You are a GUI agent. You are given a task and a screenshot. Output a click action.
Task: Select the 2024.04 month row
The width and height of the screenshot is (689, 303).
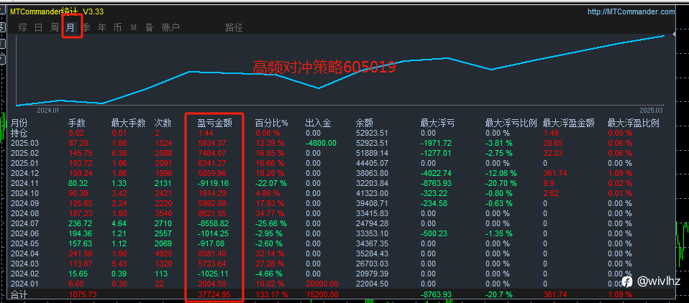coord(23,253)
